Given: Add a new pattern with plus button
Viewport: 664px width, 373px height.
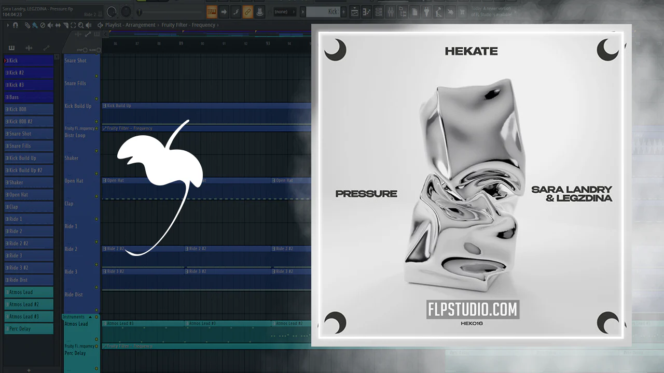Looking at the screenshot, I should point(343,11).
